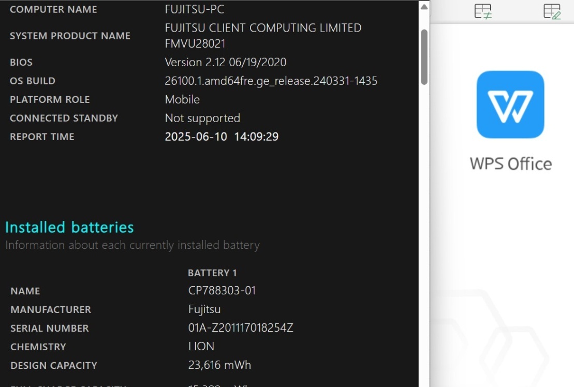574x387 pixels.
Task: Click the CONNECTED STANDBY label
Action: 64,118
